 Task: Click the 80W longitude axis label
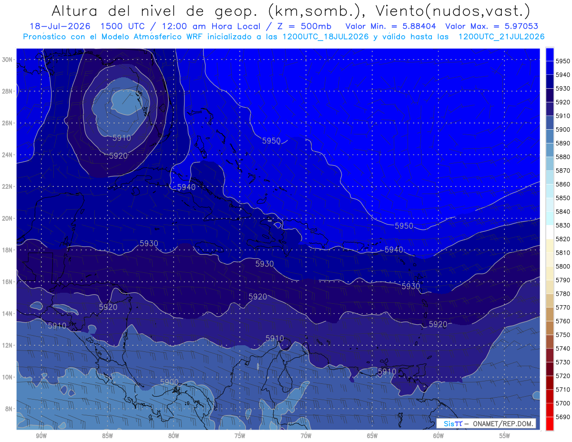(174, 436)
